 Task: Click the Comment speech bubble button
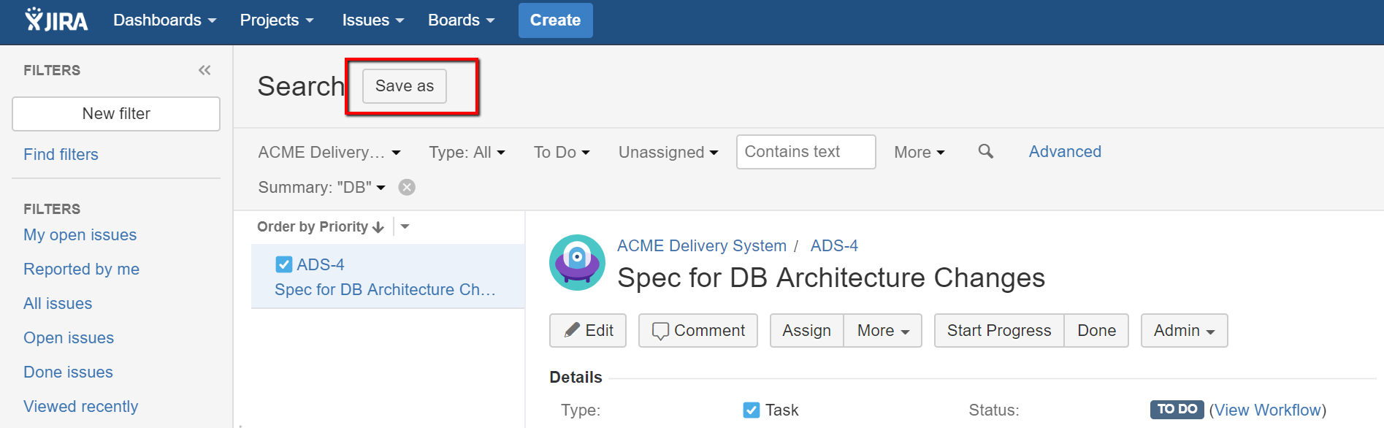(698, 330)
